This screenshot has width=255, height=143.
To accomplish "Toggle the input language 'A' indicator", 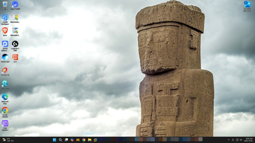I will tap(233, 140).
